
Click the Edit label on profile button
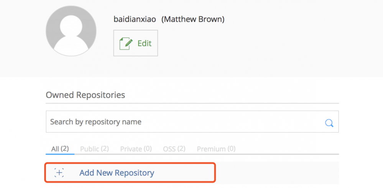coord(145,44)
